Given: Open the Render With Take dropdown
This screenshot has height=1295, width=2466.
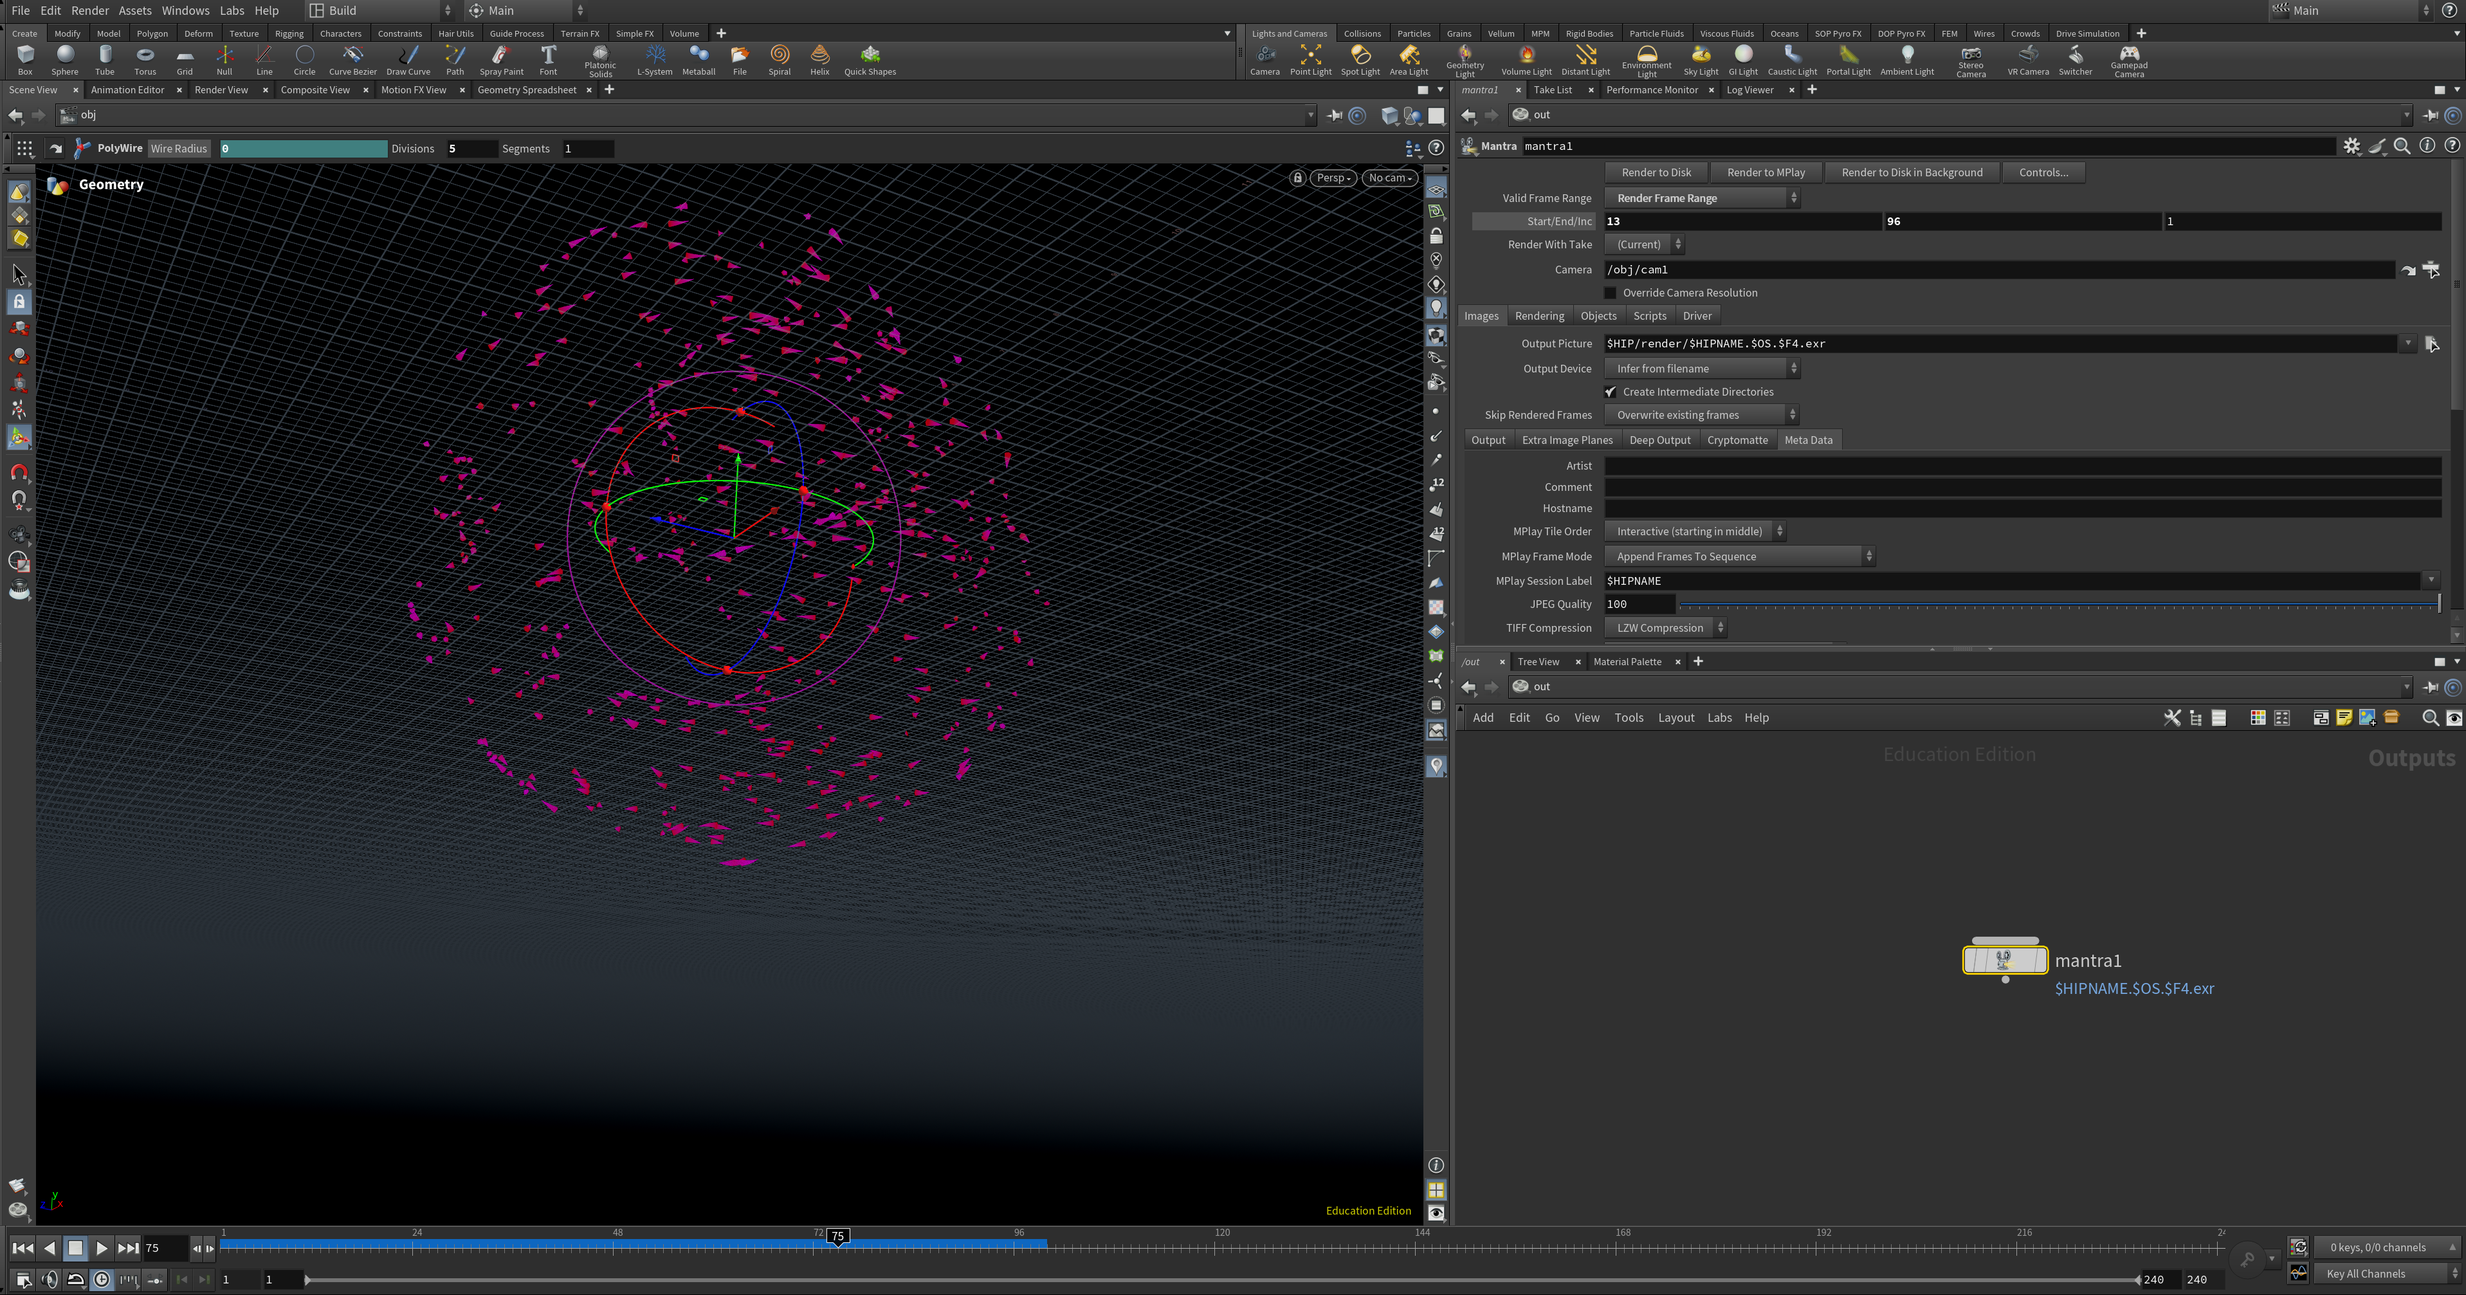Looking at the screenshot, I should pyautogui.click(x=1644, y=244).
